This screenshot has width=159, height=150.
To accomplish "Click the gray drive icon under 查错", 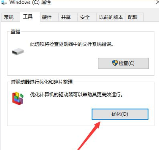I will point(18,51).
